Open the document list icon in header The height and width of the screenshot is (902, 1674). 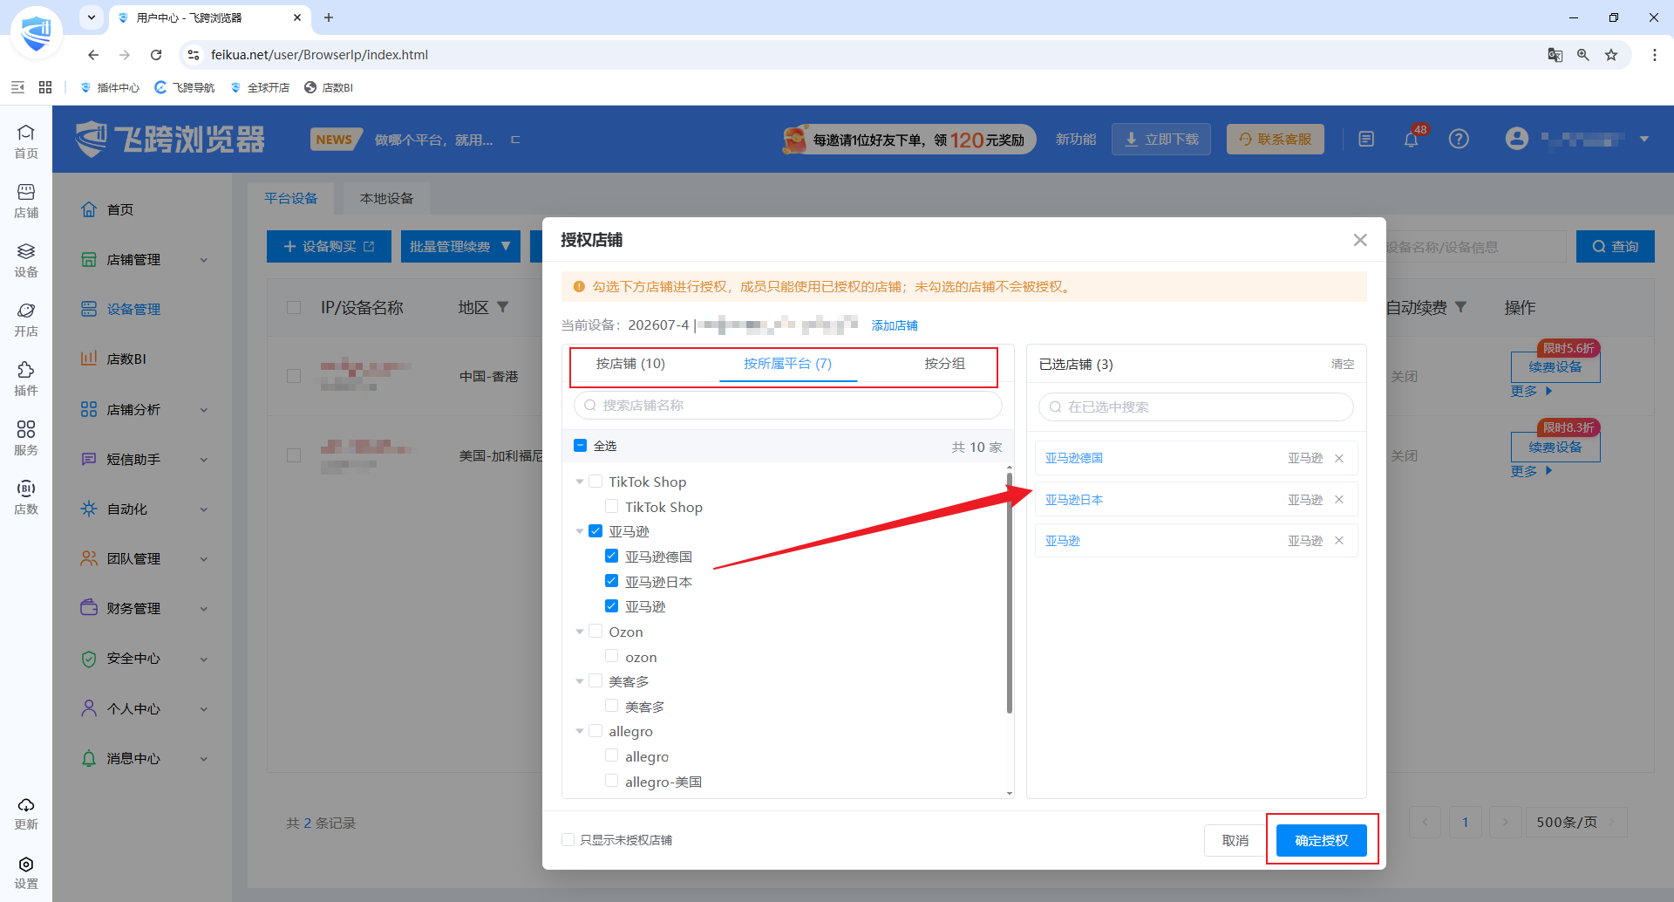click(x=1366, y=140)
